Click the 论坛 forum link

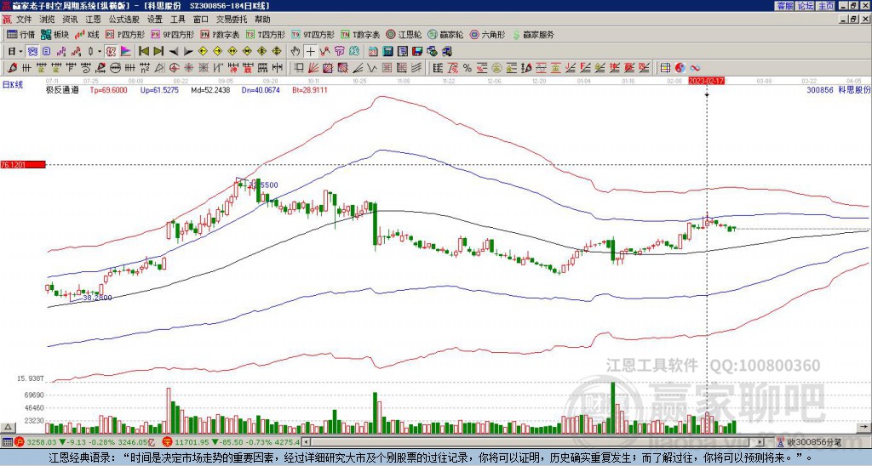pyautogui.click(x=805, y=6)
